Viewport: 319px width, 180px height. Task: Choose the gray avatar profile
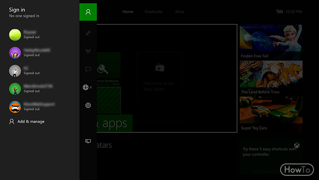[15, 71]
